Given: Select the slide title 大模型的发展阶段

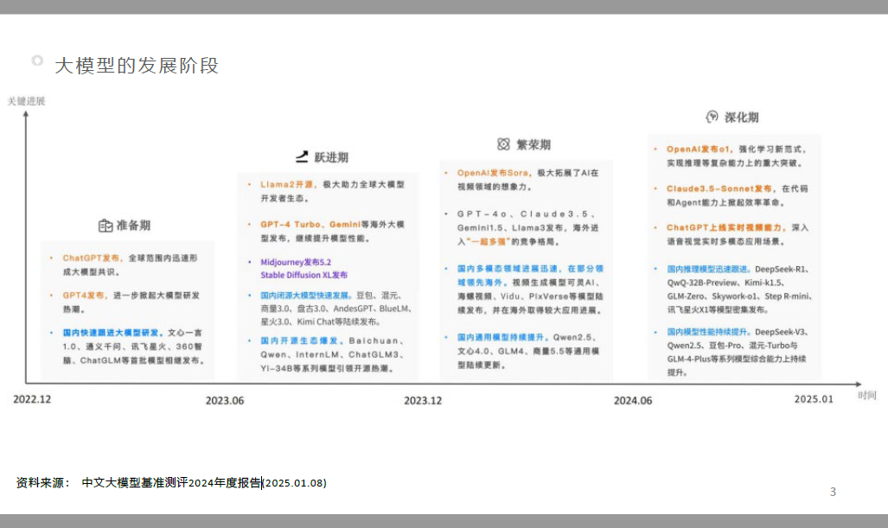Looking at the screenshot, I should [137, 66].
